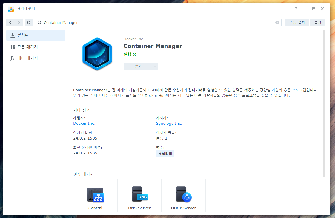The width and height of the screenshot is (335, 218).
Task: Click the 권장 패키지 heading
Action: [x=83, y=174]
